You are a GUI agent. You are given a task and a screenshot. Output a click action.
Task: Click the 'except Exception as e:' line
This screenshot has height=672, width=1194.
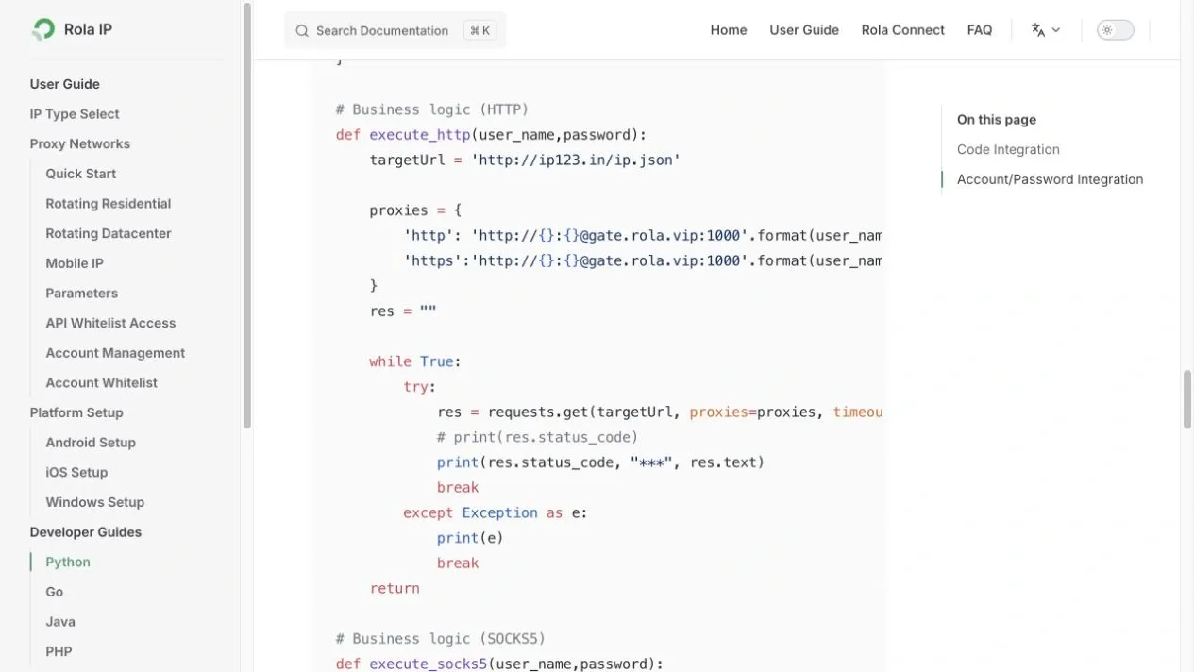click(496, 512)
